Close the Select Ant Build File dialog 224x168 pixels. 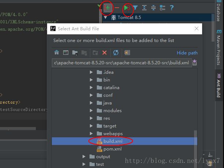point(197,28)
